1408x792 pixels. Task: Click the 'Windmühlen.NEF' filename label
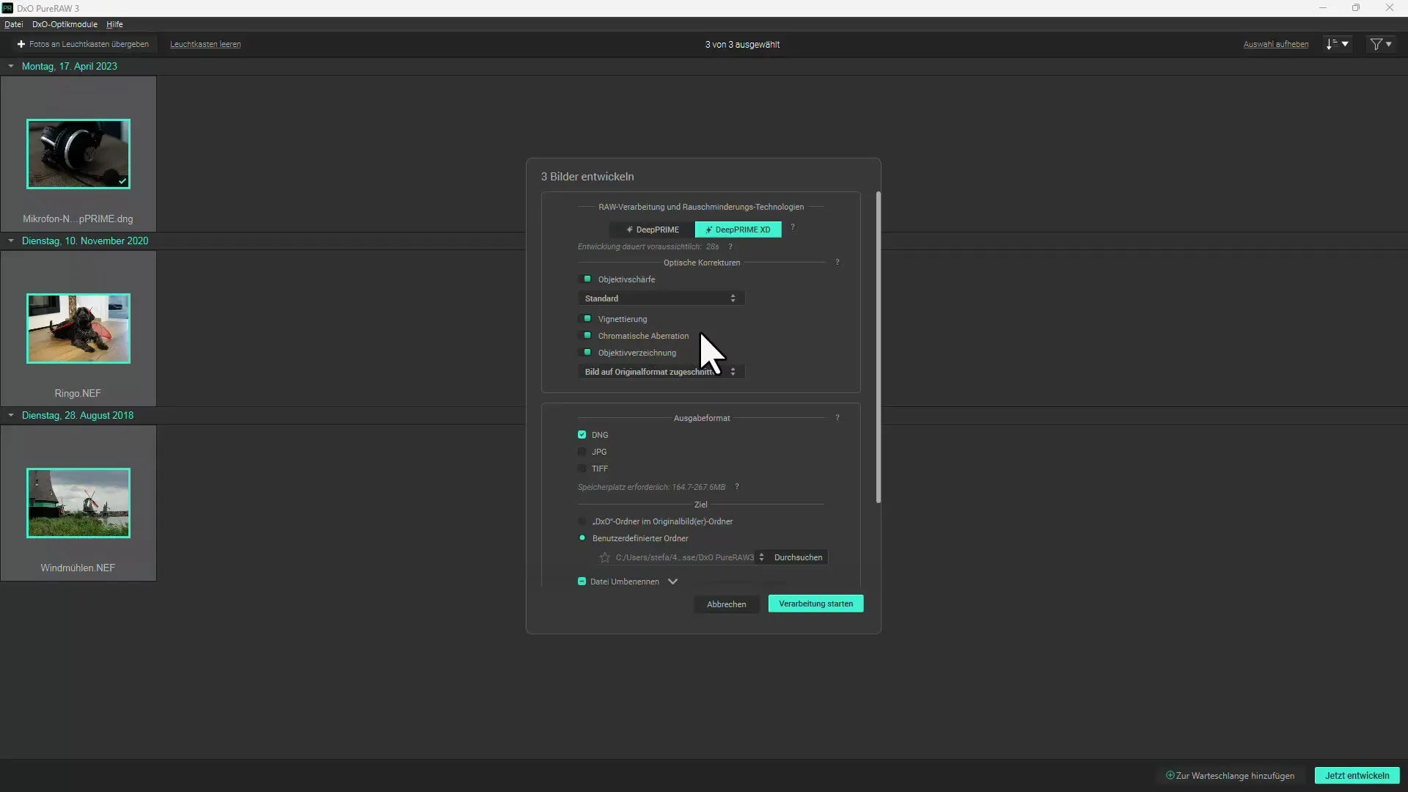click(78, 568)
